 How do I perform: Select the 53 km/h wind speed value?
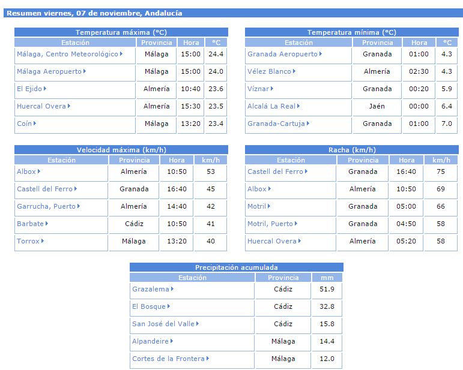[211, 172]
